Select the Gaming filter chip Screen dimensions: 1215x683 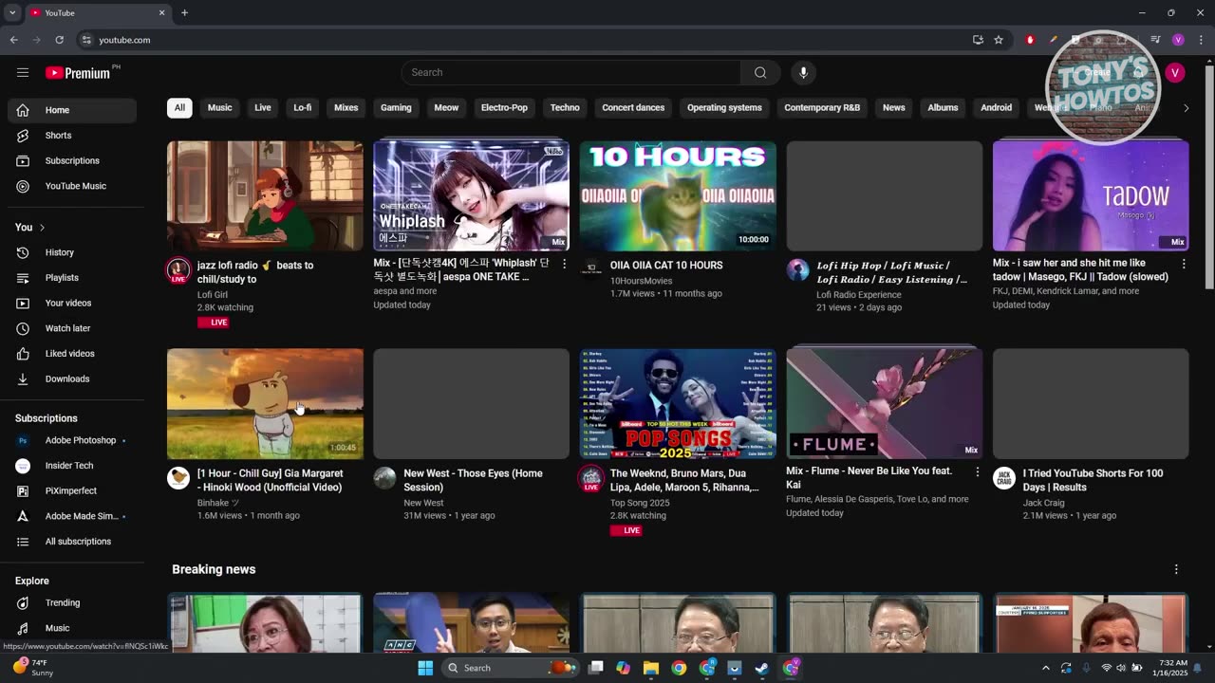coord(396,108)
